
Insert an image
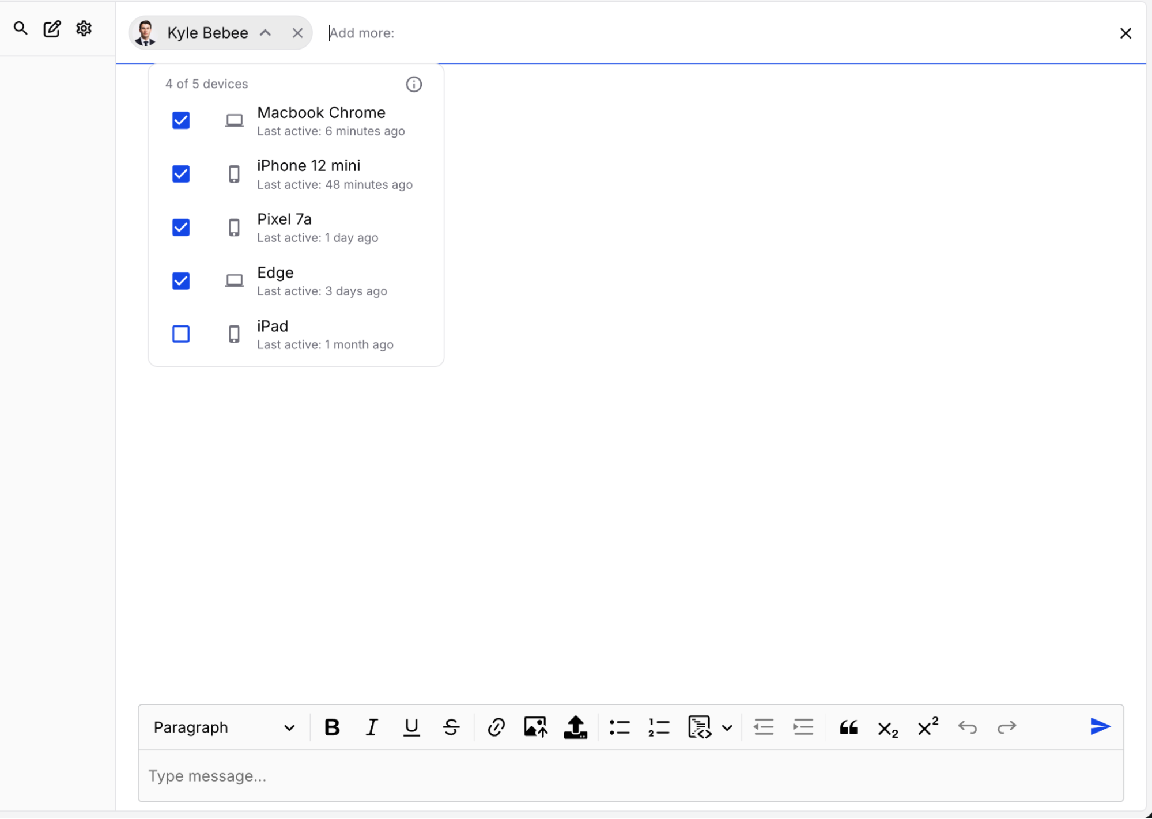pyautogui.click(x=535, y=727)
